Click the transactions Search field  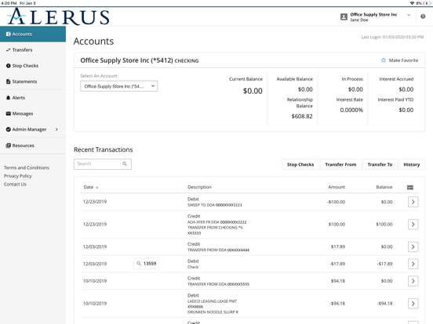pyautogui.click(x=103, y=164)
